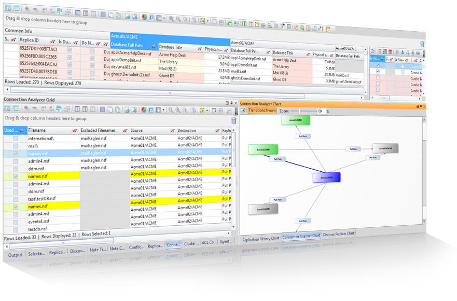
Task: Click the first column layout icon in Connection Analyzer toolbar
Action: pyautogui.click(x=77, y=109)
